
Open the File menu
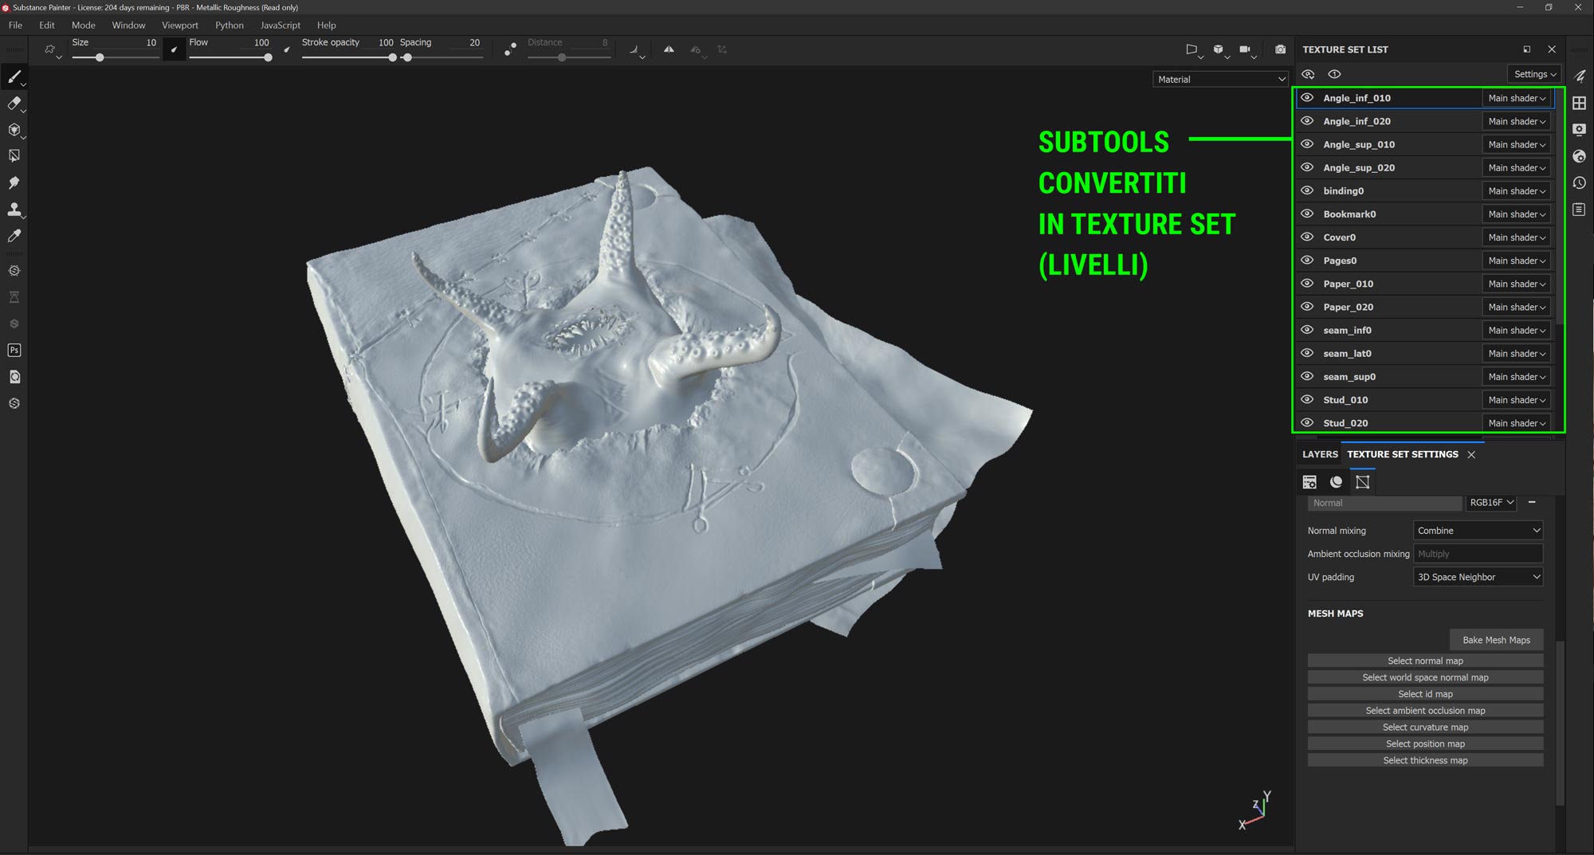tap(15, 25)
